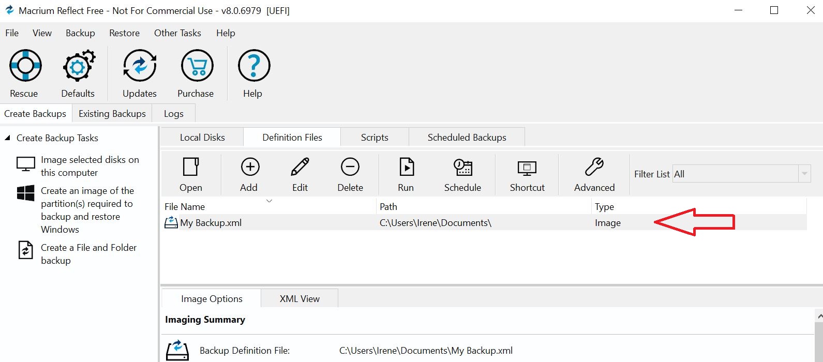Expand the Filter List dropdown
Screen dimensions: 823x362
coord(804,174)
